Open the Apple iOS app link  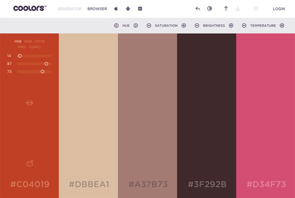116,9
